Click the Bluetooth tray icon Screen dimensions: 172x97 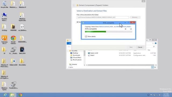[148, 95]
